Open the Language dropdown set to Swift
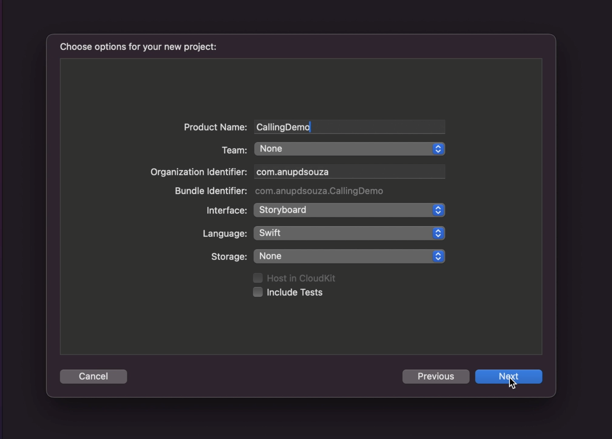This screenshot has height=439, width=612. pos(343,233)
